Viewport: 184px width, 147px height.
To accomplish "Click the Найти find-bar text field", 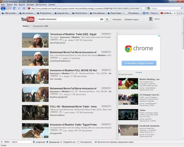I will 21,142.
